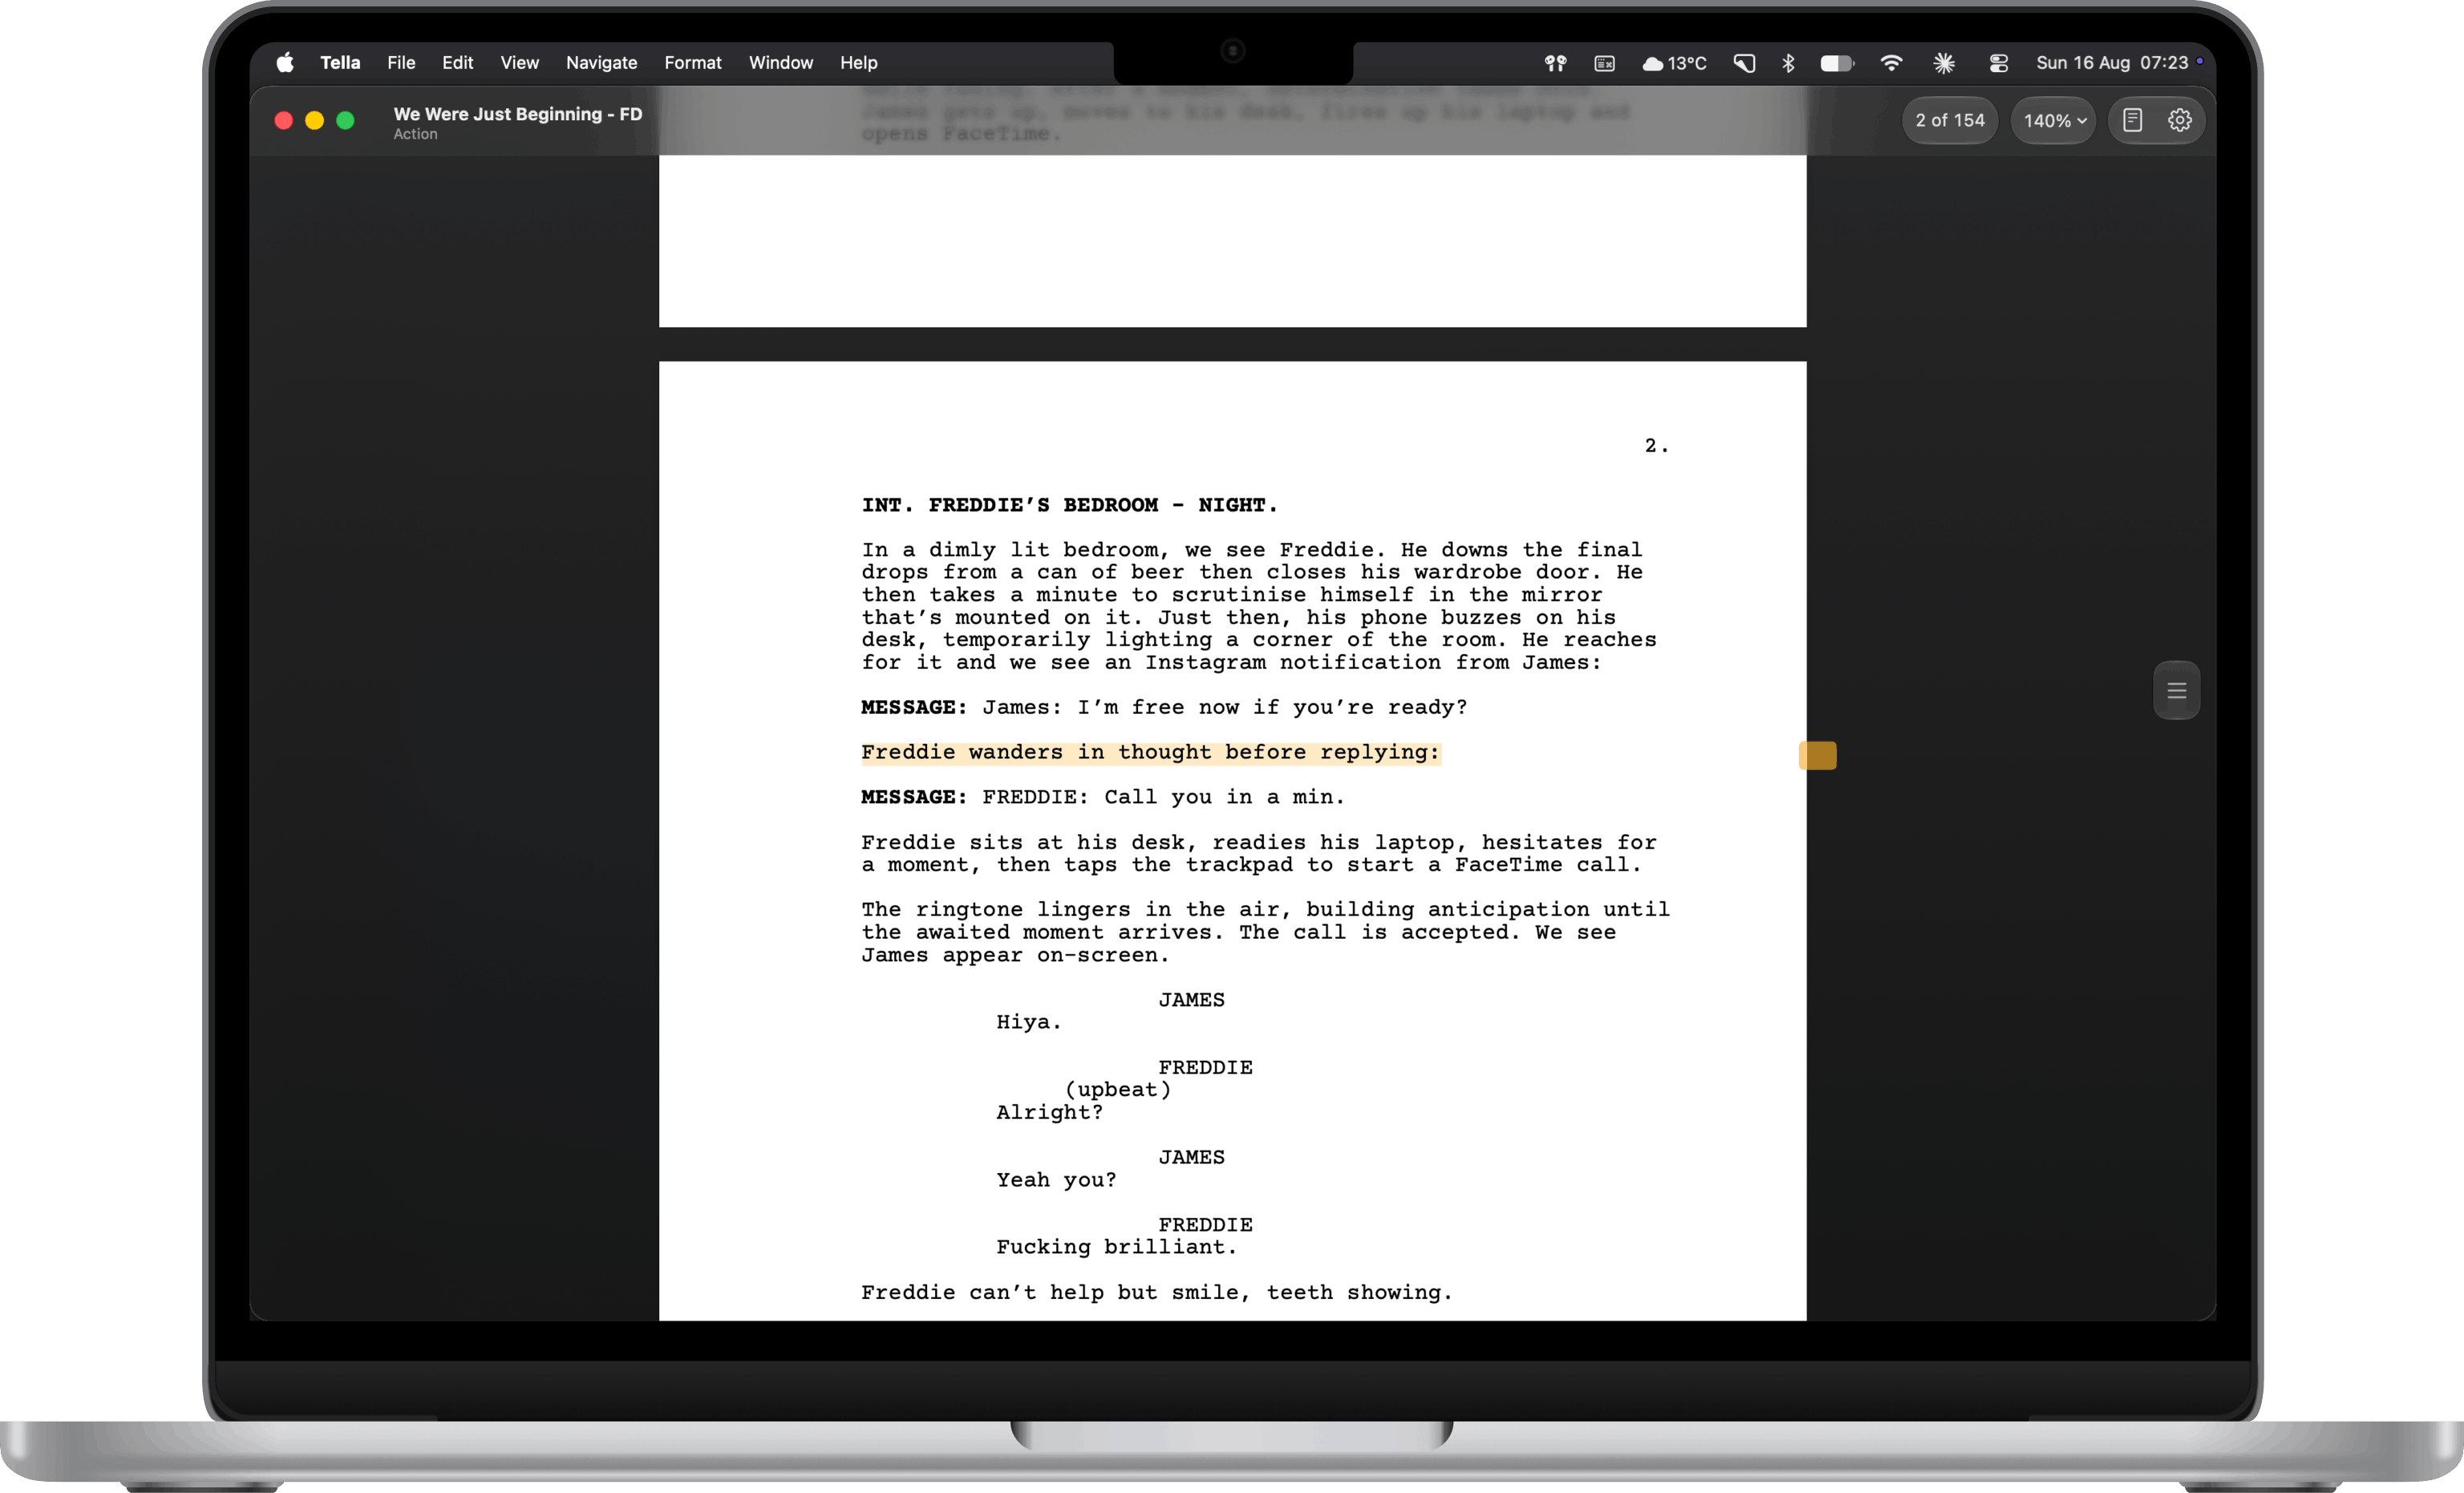This screenshot has width=2464, height=1493.
Task: Click the date and time clock
Action: [x=2112, y=63]
